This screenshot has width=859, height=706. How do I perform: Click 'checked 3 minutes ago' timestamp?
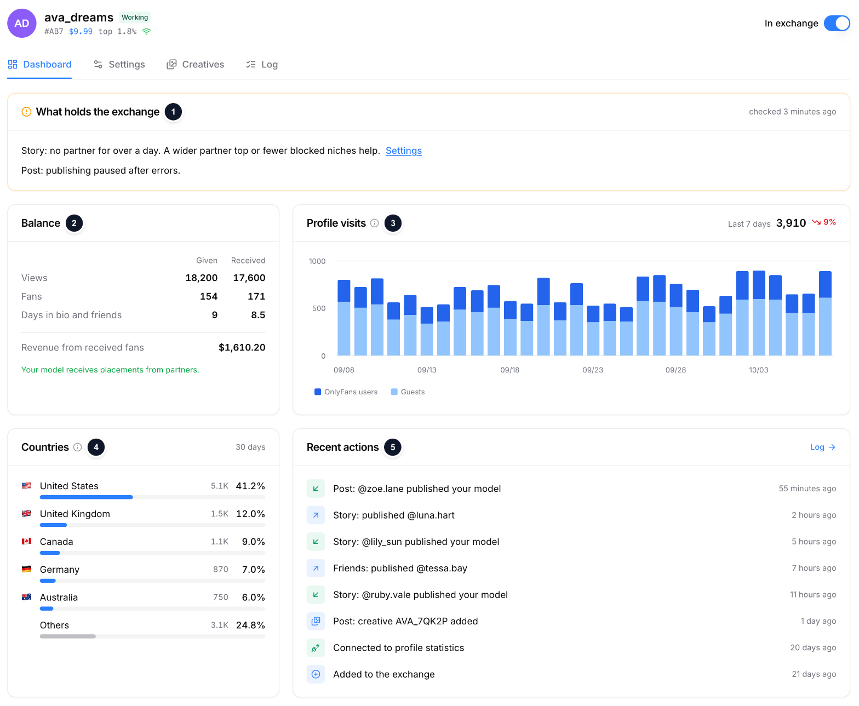793,112
